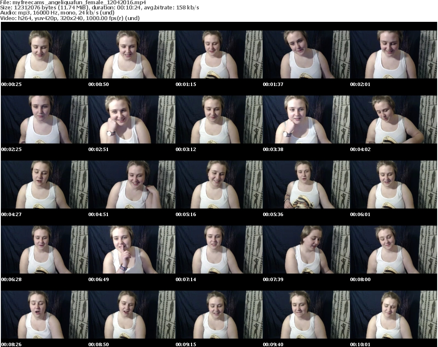Click the frame above timestamp 00:07:39

tap(306, 249)
